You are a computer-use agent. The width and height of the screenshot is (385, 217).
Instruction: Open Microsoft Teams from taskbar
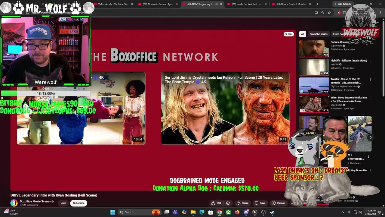coord(175,212)
